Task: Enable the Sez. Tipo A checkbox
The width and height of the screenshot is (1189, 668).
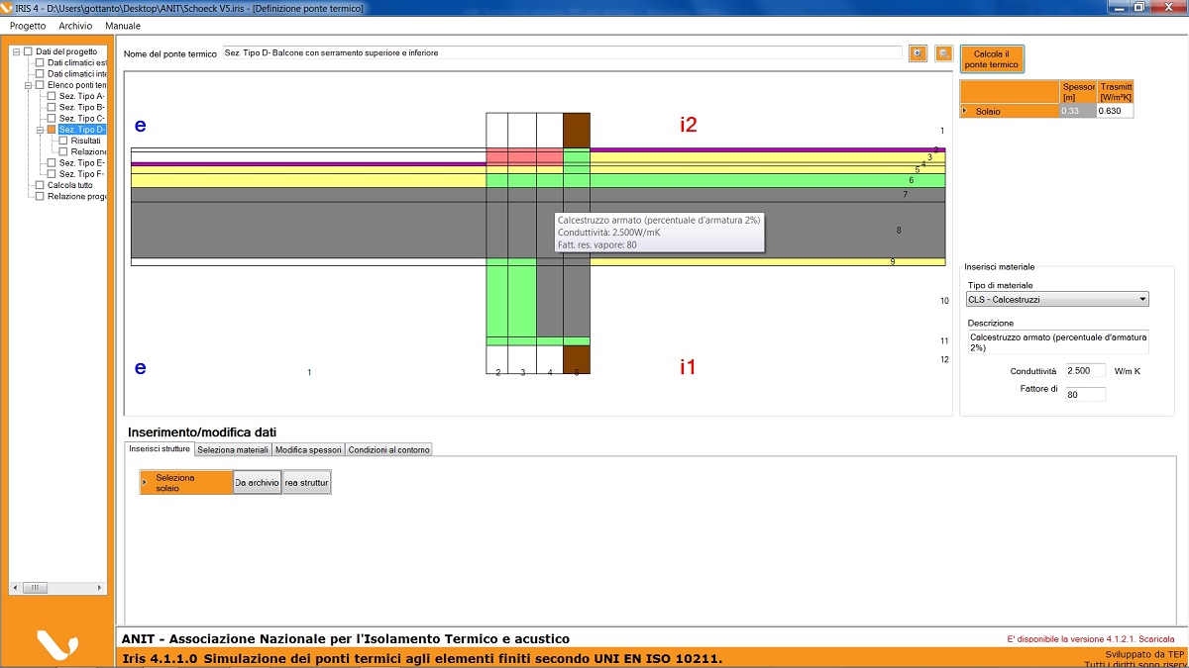Action: (x=52, y=96)
